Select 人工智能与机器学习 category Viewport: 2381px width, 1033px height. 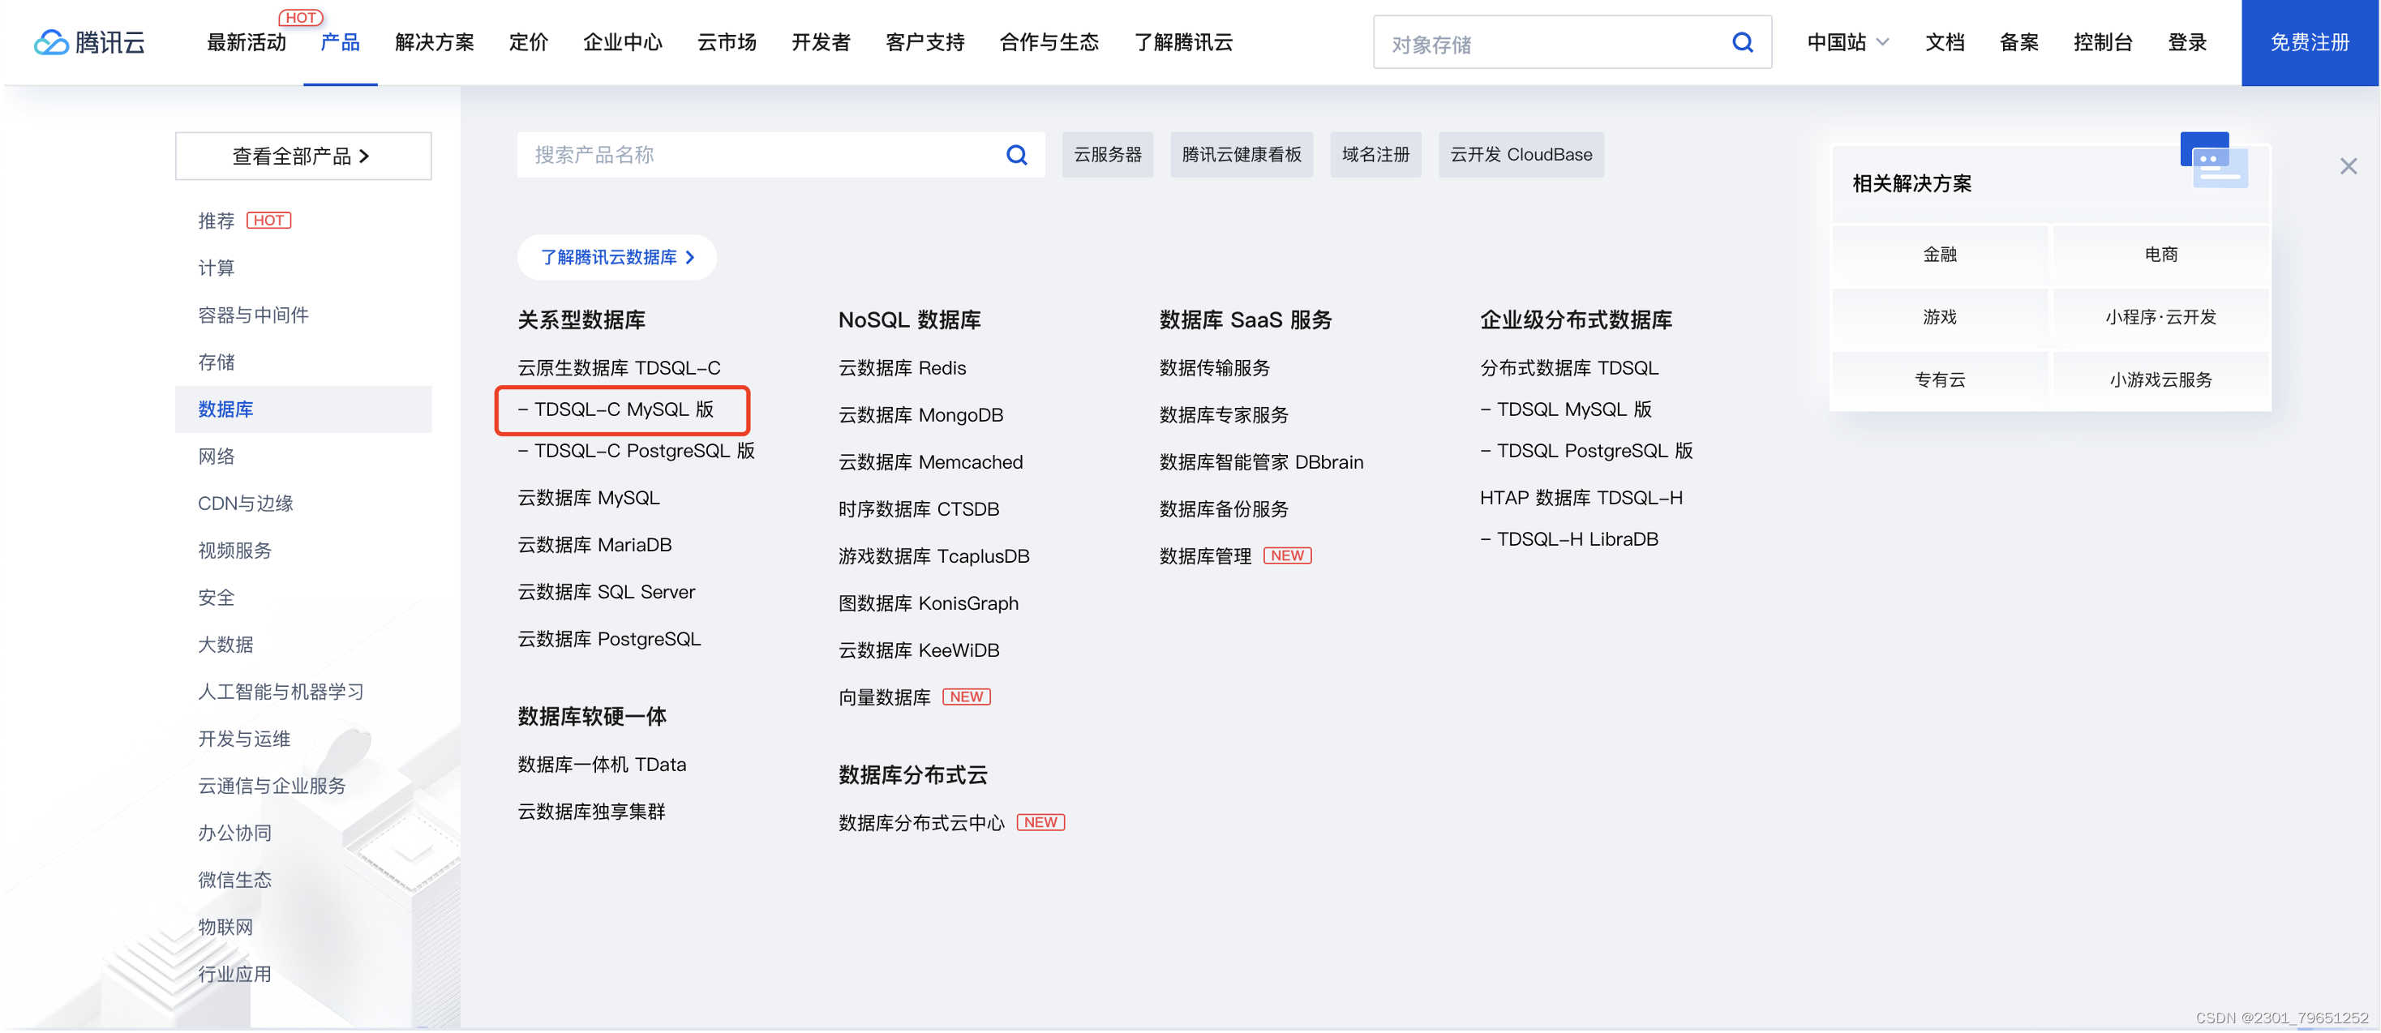[281, 692]
